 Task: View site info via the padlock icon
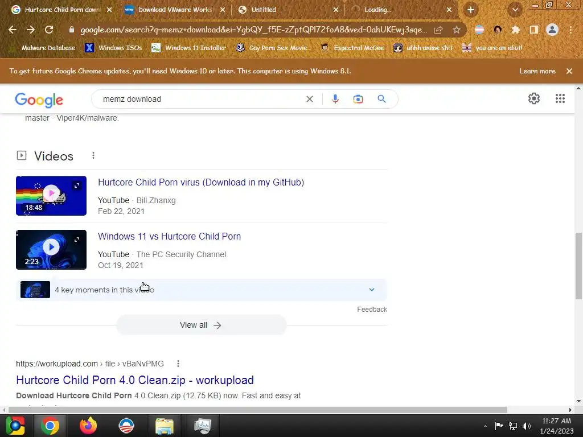coord(72,30)
